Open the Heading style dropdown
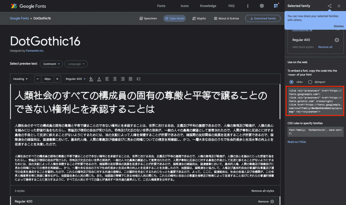Screen dimensions: 346x205 (20, 79)
